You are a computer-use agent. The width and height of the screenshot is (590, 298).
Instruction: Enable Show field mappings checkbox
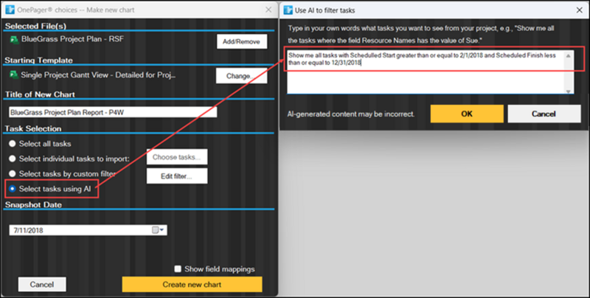tap(178, 268)
